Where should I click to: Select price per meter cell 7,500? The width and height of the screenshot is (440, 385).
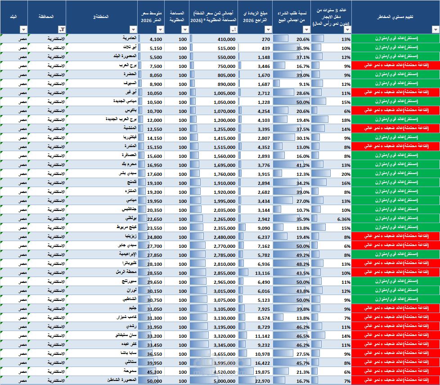[151, 66]
